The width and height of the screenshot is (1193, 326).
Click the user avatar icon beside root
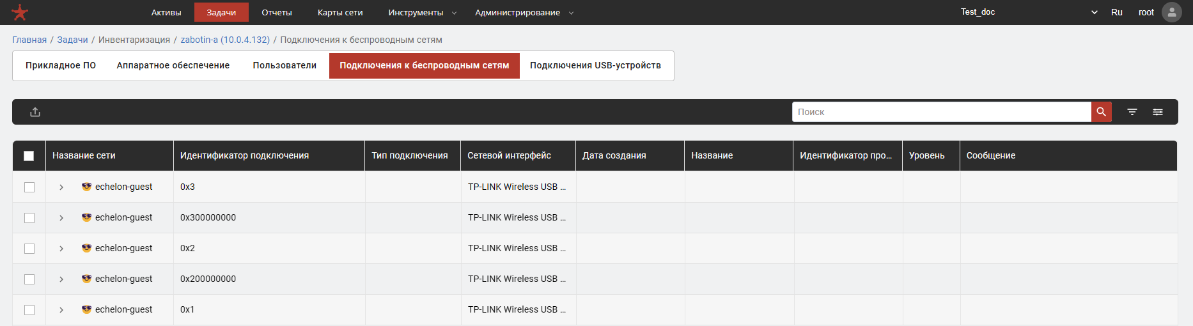(x=1171, y=12)
